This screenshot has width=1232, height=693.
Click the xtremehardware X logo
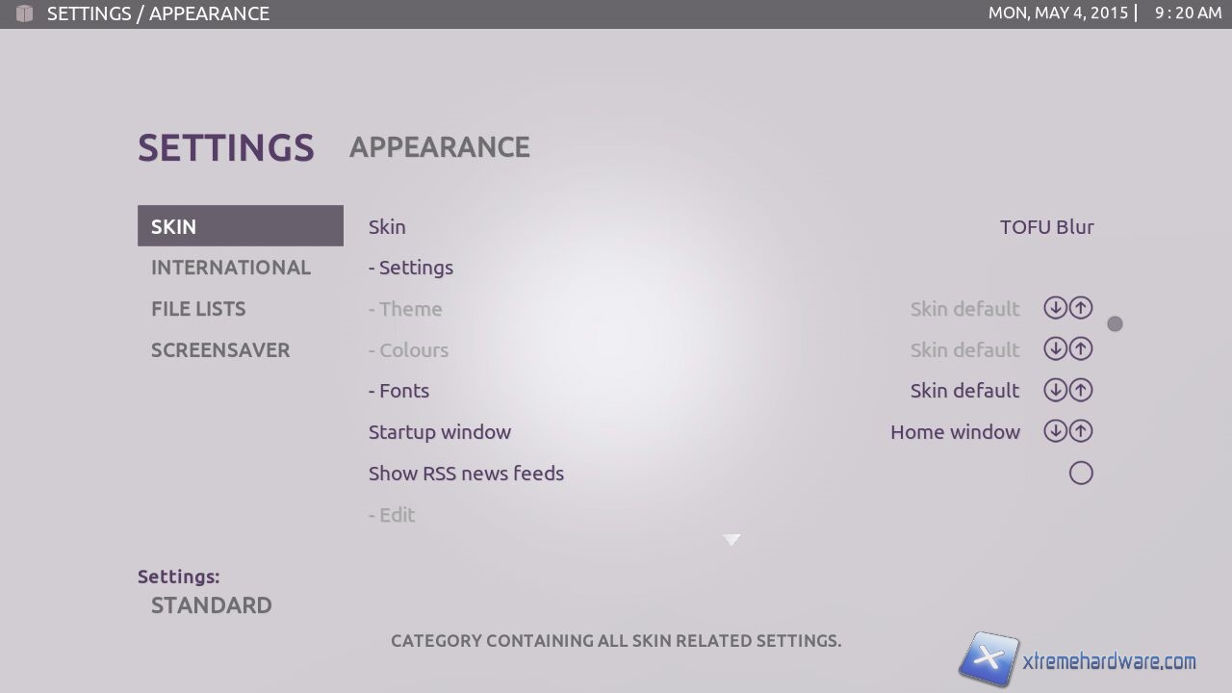click(988, 660)
